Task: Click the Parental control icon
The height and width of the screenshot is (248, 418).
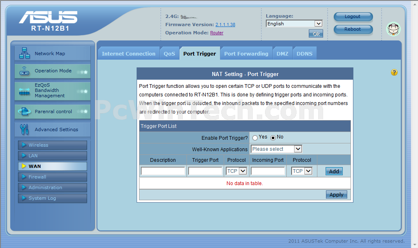Action: coord(24,112)
